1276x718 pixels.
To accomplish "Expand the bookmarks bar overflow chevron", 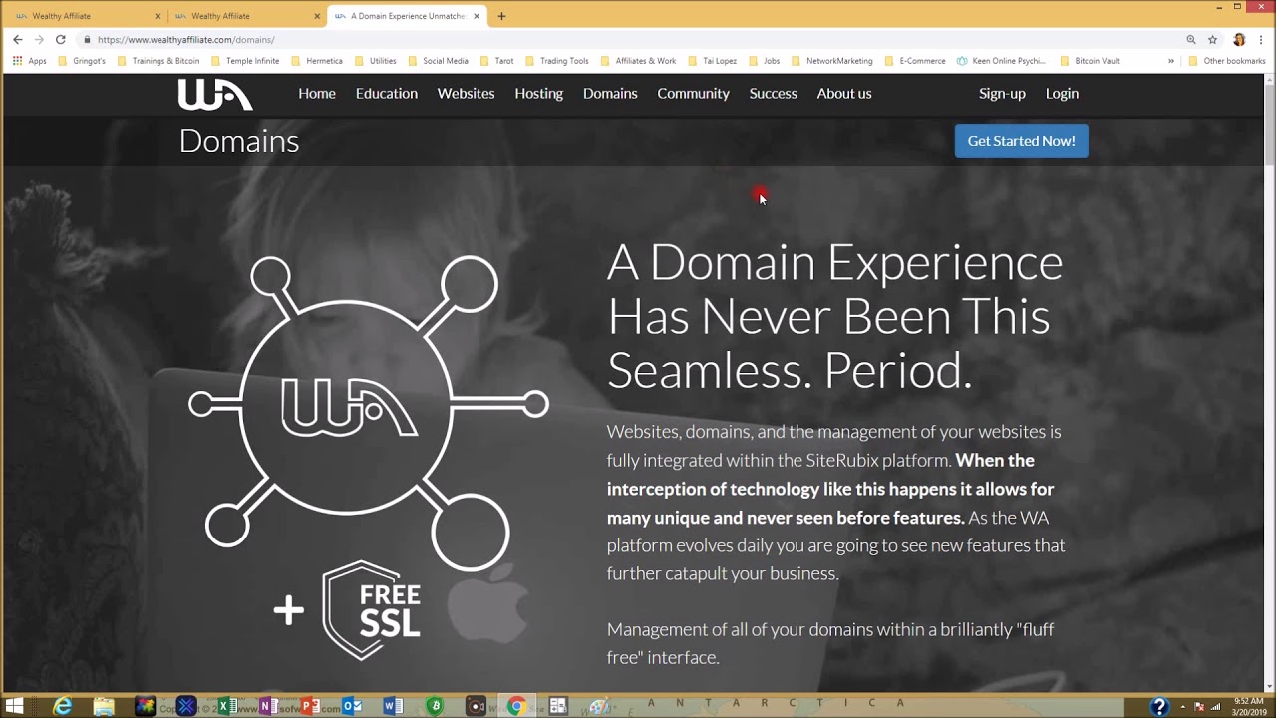I will pyautogui.click(x=1171, y=61).
